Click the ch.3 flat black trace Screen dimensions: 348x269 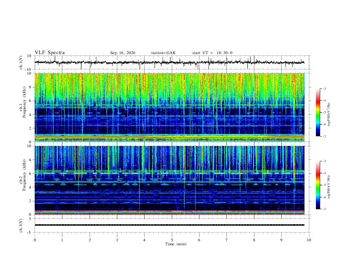pos(170,225)
